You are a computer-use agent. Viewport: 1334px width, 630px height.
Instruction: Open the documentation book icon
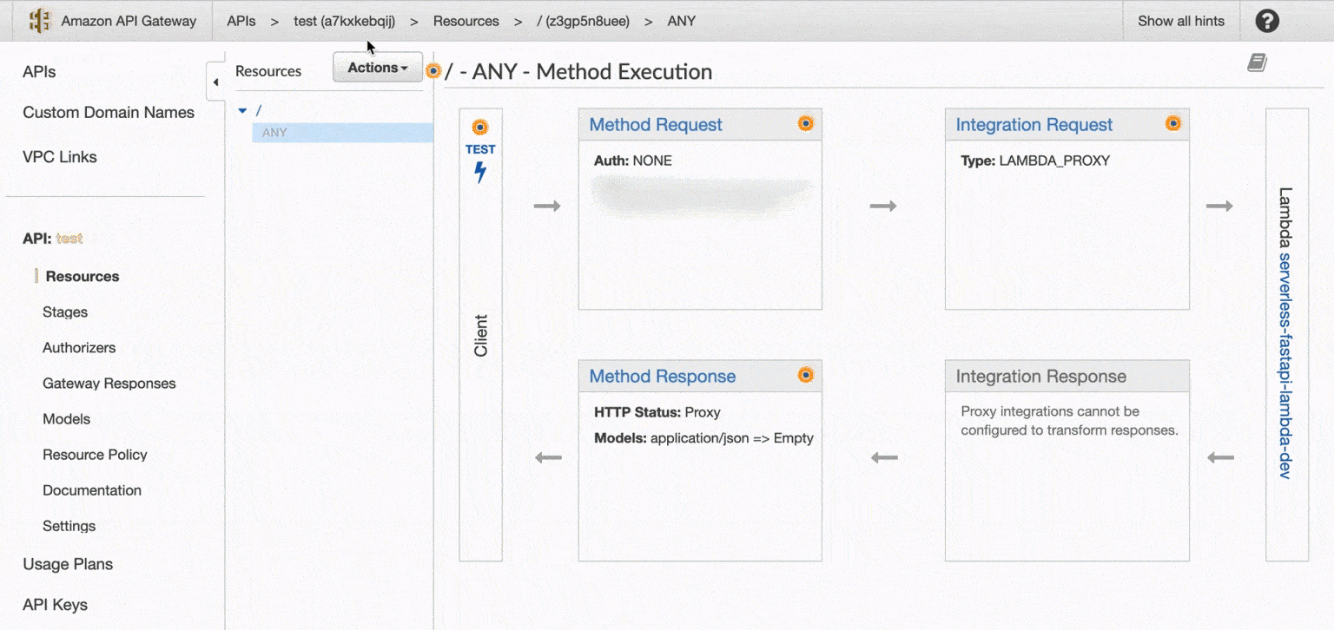point(1257,62)
